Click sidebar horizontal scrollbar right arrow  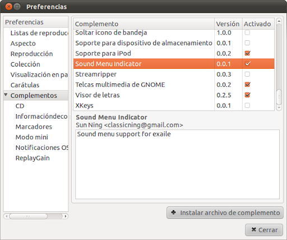pyautogui.click(x=66, y=217)
